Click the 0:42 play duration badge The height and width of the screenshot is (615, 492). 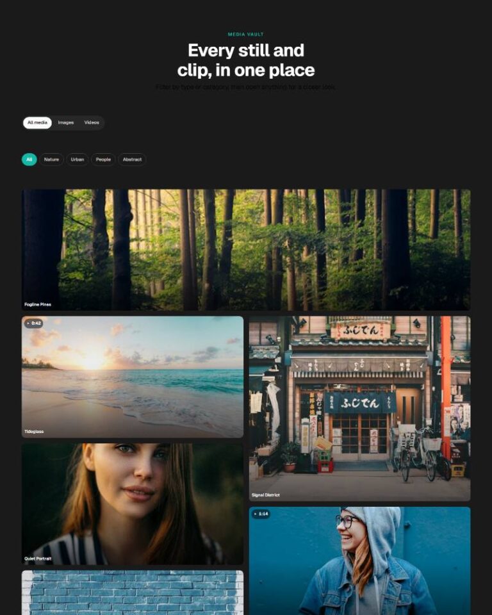34,323
